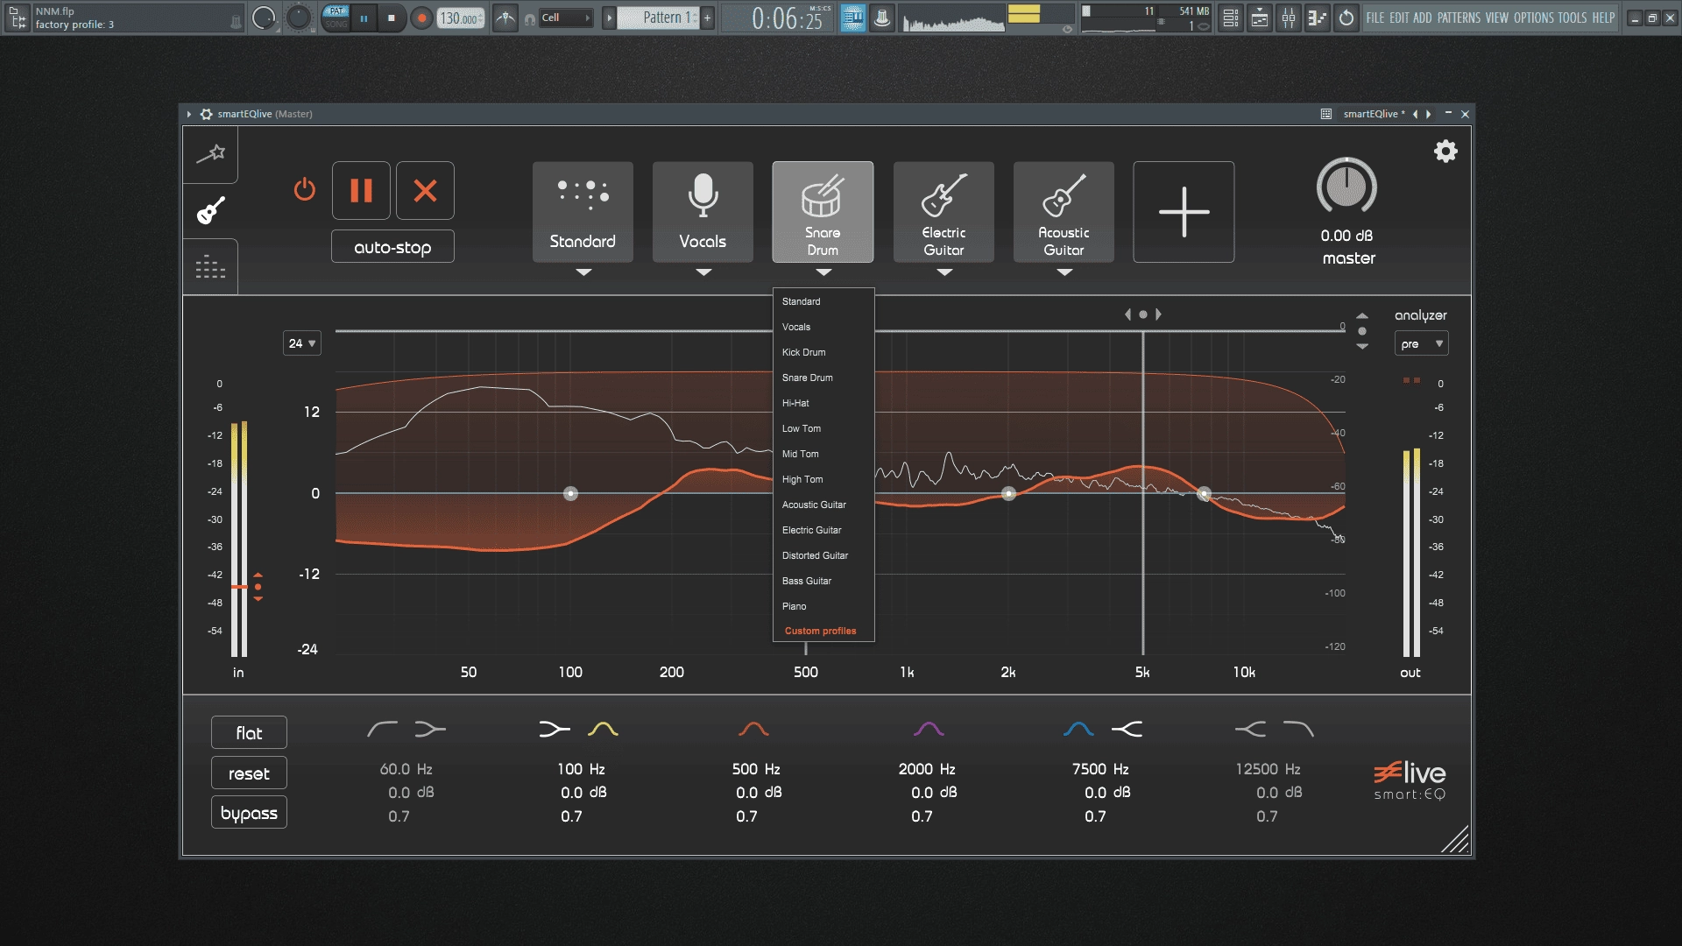Click the 500 Hz frequency value
The image size is (1682, 946).
pos(756,769)
